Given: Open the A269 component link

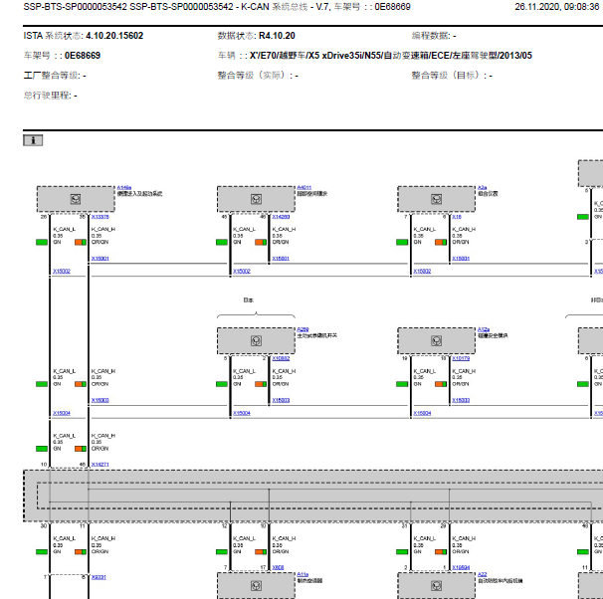Looking at the screenshot, I should [303, 329].
